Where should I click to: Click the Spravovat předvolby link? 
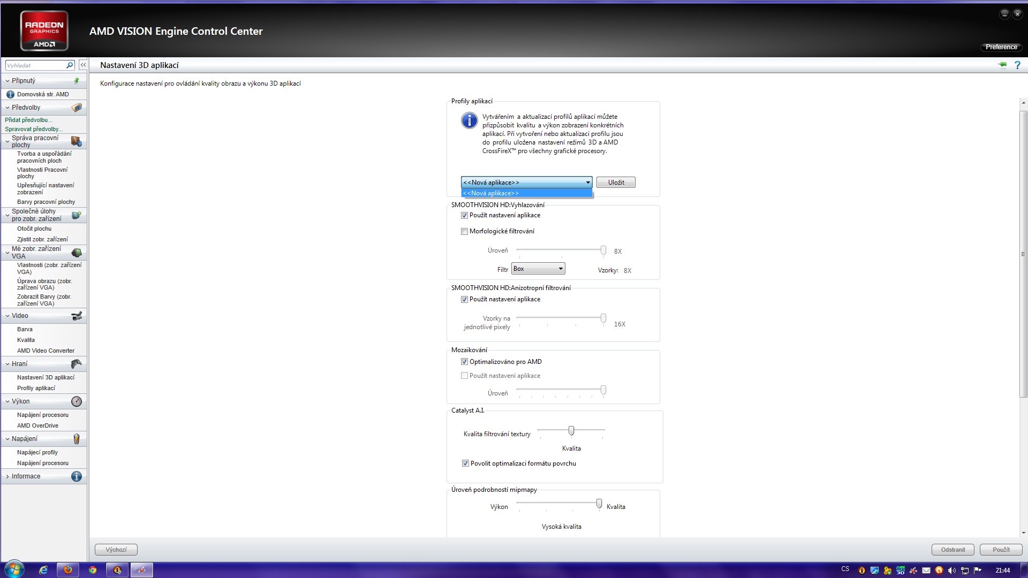click(x=34, y=129)
